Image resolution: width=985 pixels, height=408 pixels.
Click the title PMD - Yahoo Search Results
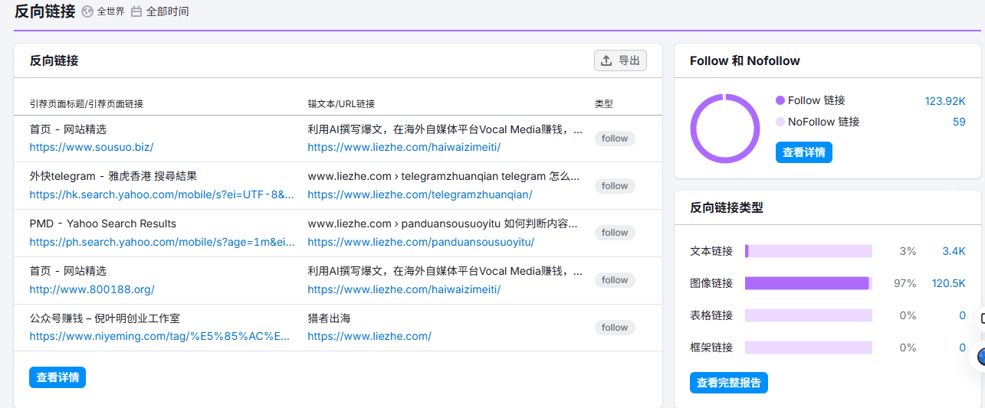coord(103,224)
